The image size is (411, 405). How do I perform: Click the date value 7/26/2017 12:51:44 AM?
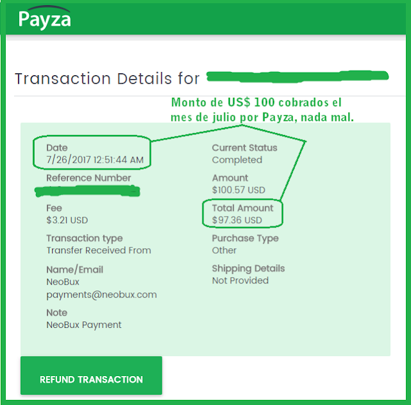pos(95,159)
